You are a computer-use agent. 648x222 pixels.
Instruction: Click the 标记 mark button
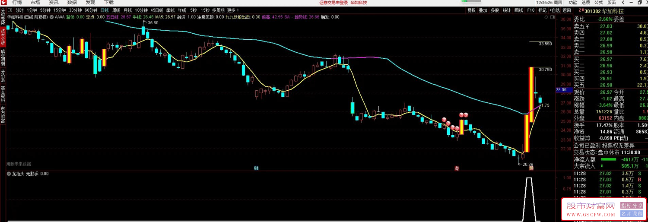542,10
